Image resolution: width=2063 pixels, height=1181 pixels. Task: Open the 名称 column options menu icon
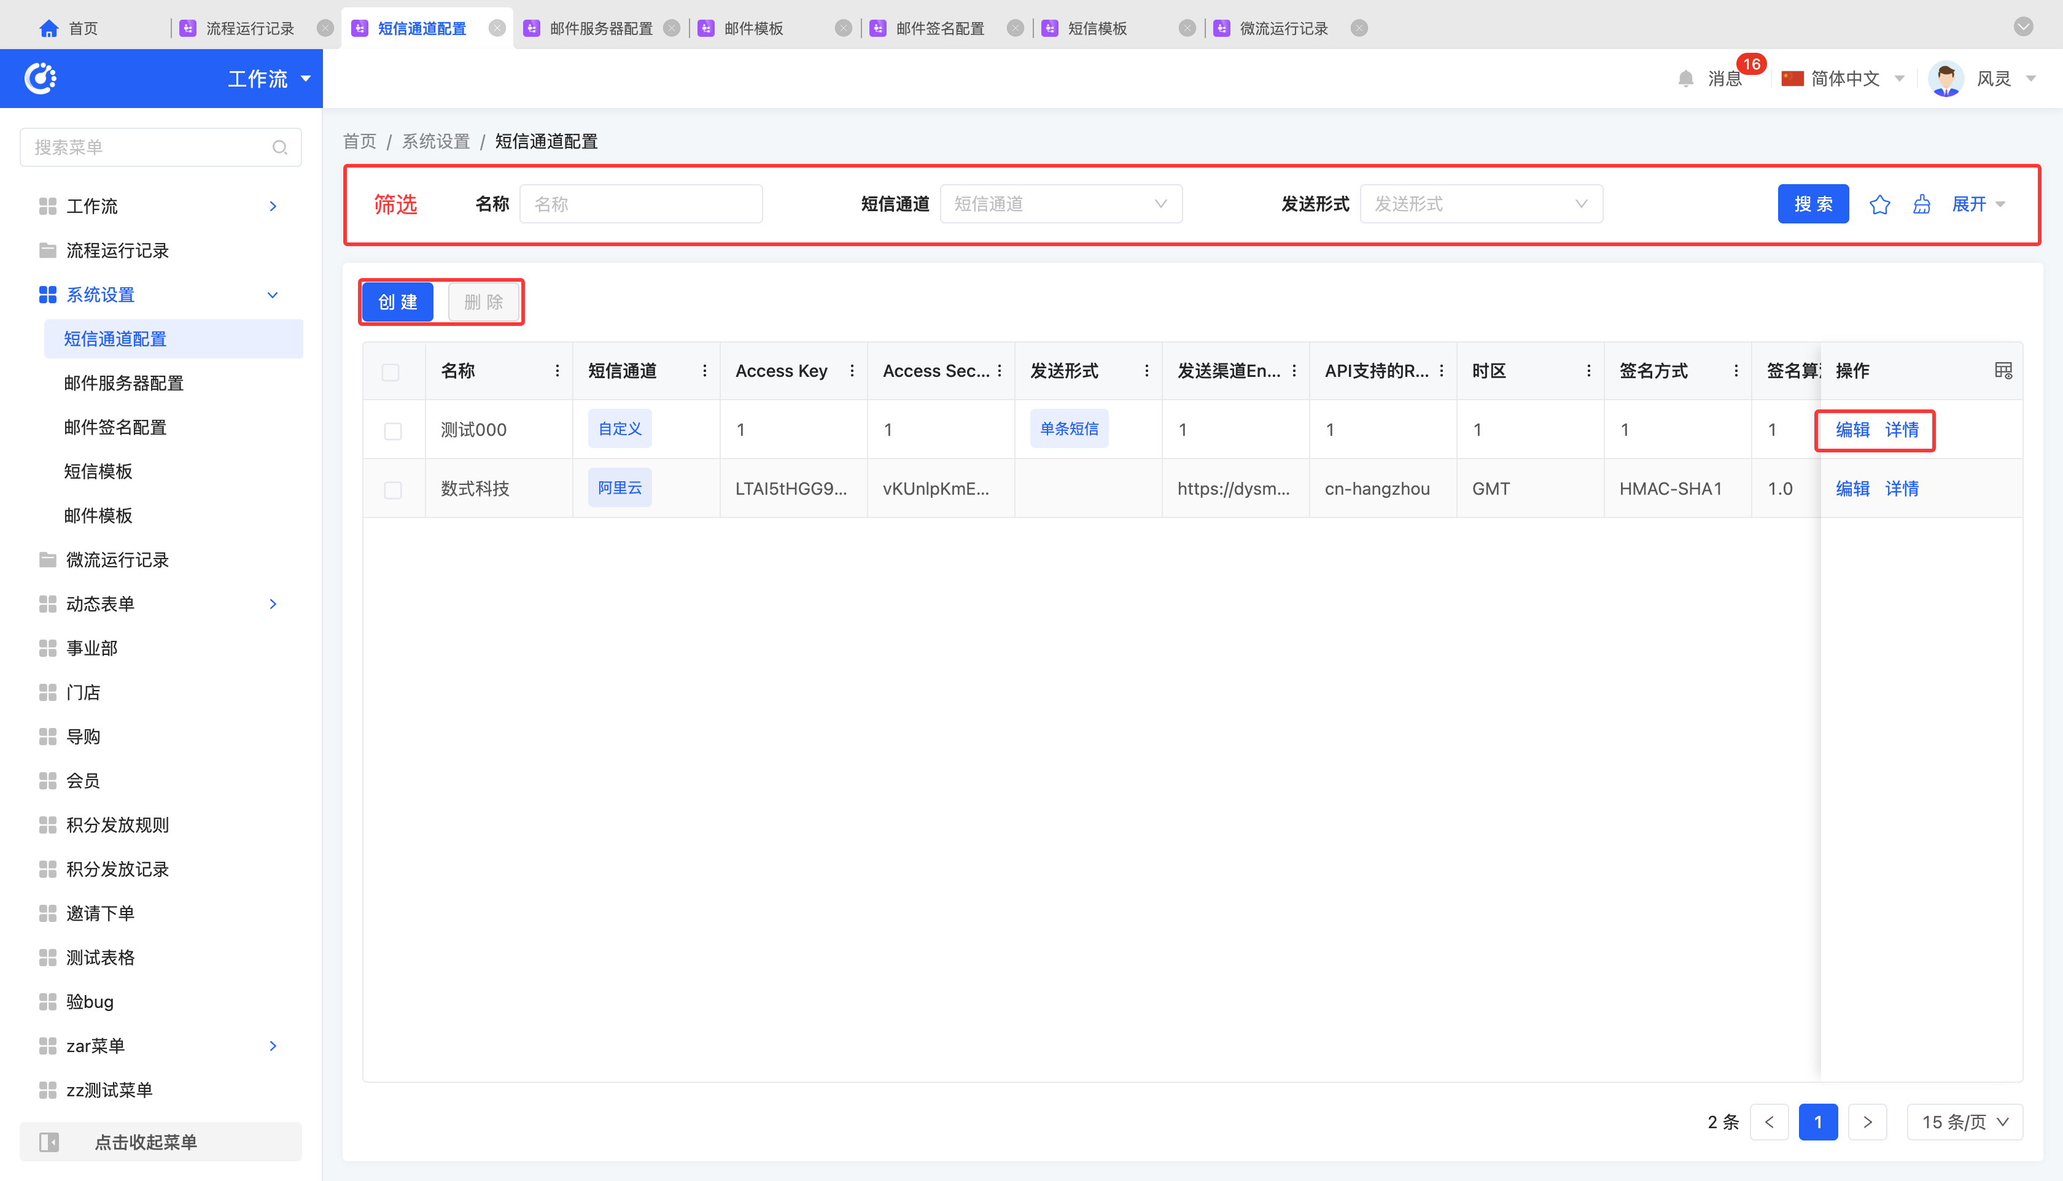[x=558, y=371]
